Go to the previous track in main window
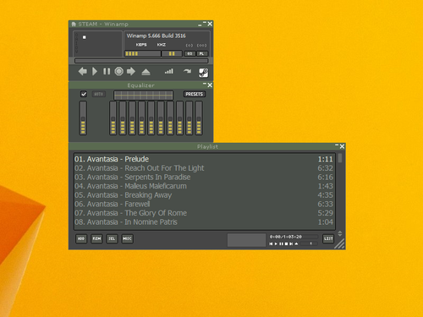 click(82, 72)
